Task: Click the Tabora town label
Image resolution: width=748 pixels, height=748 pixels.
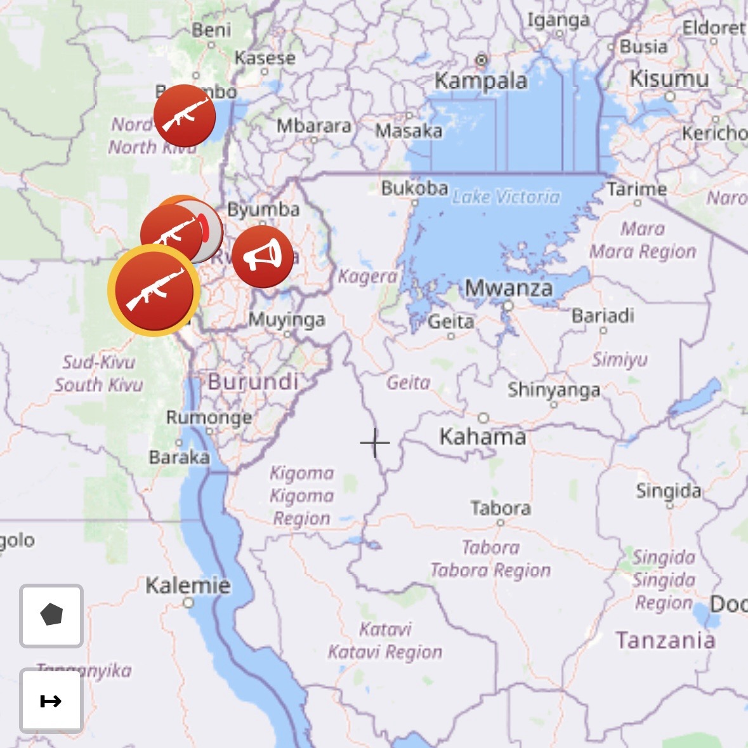Action: pos(501,508)
